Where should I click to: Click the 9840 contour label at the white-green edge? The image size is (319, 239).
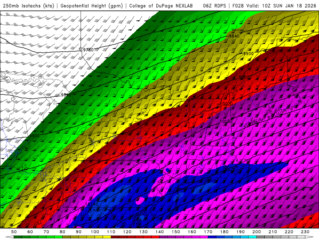[x=66, y=95]
